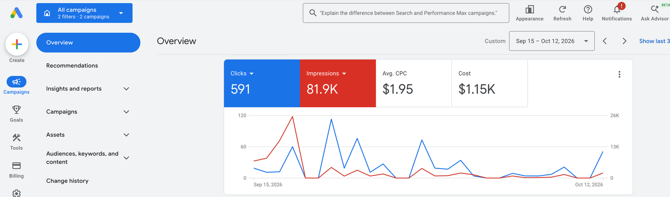Click the Sep 15, 2026 axis label
This screenshot has height=197, width=670.
pos(268,184)
